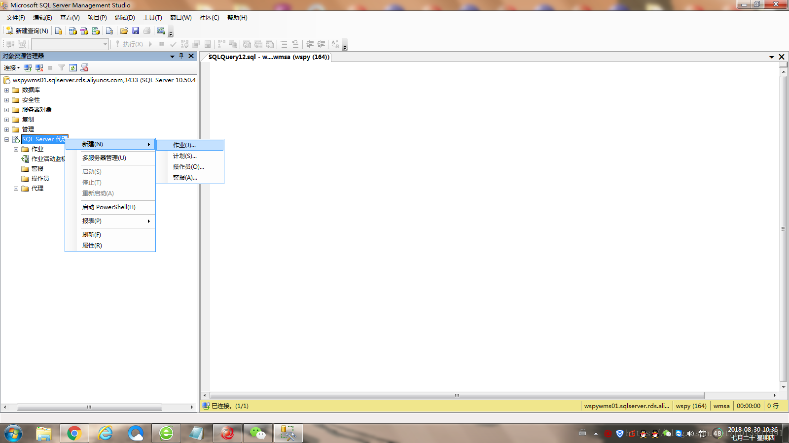Screen dimensions: 789x443
Task: Click the Cancel Executing Query stop icon
Action: point(161,44)
